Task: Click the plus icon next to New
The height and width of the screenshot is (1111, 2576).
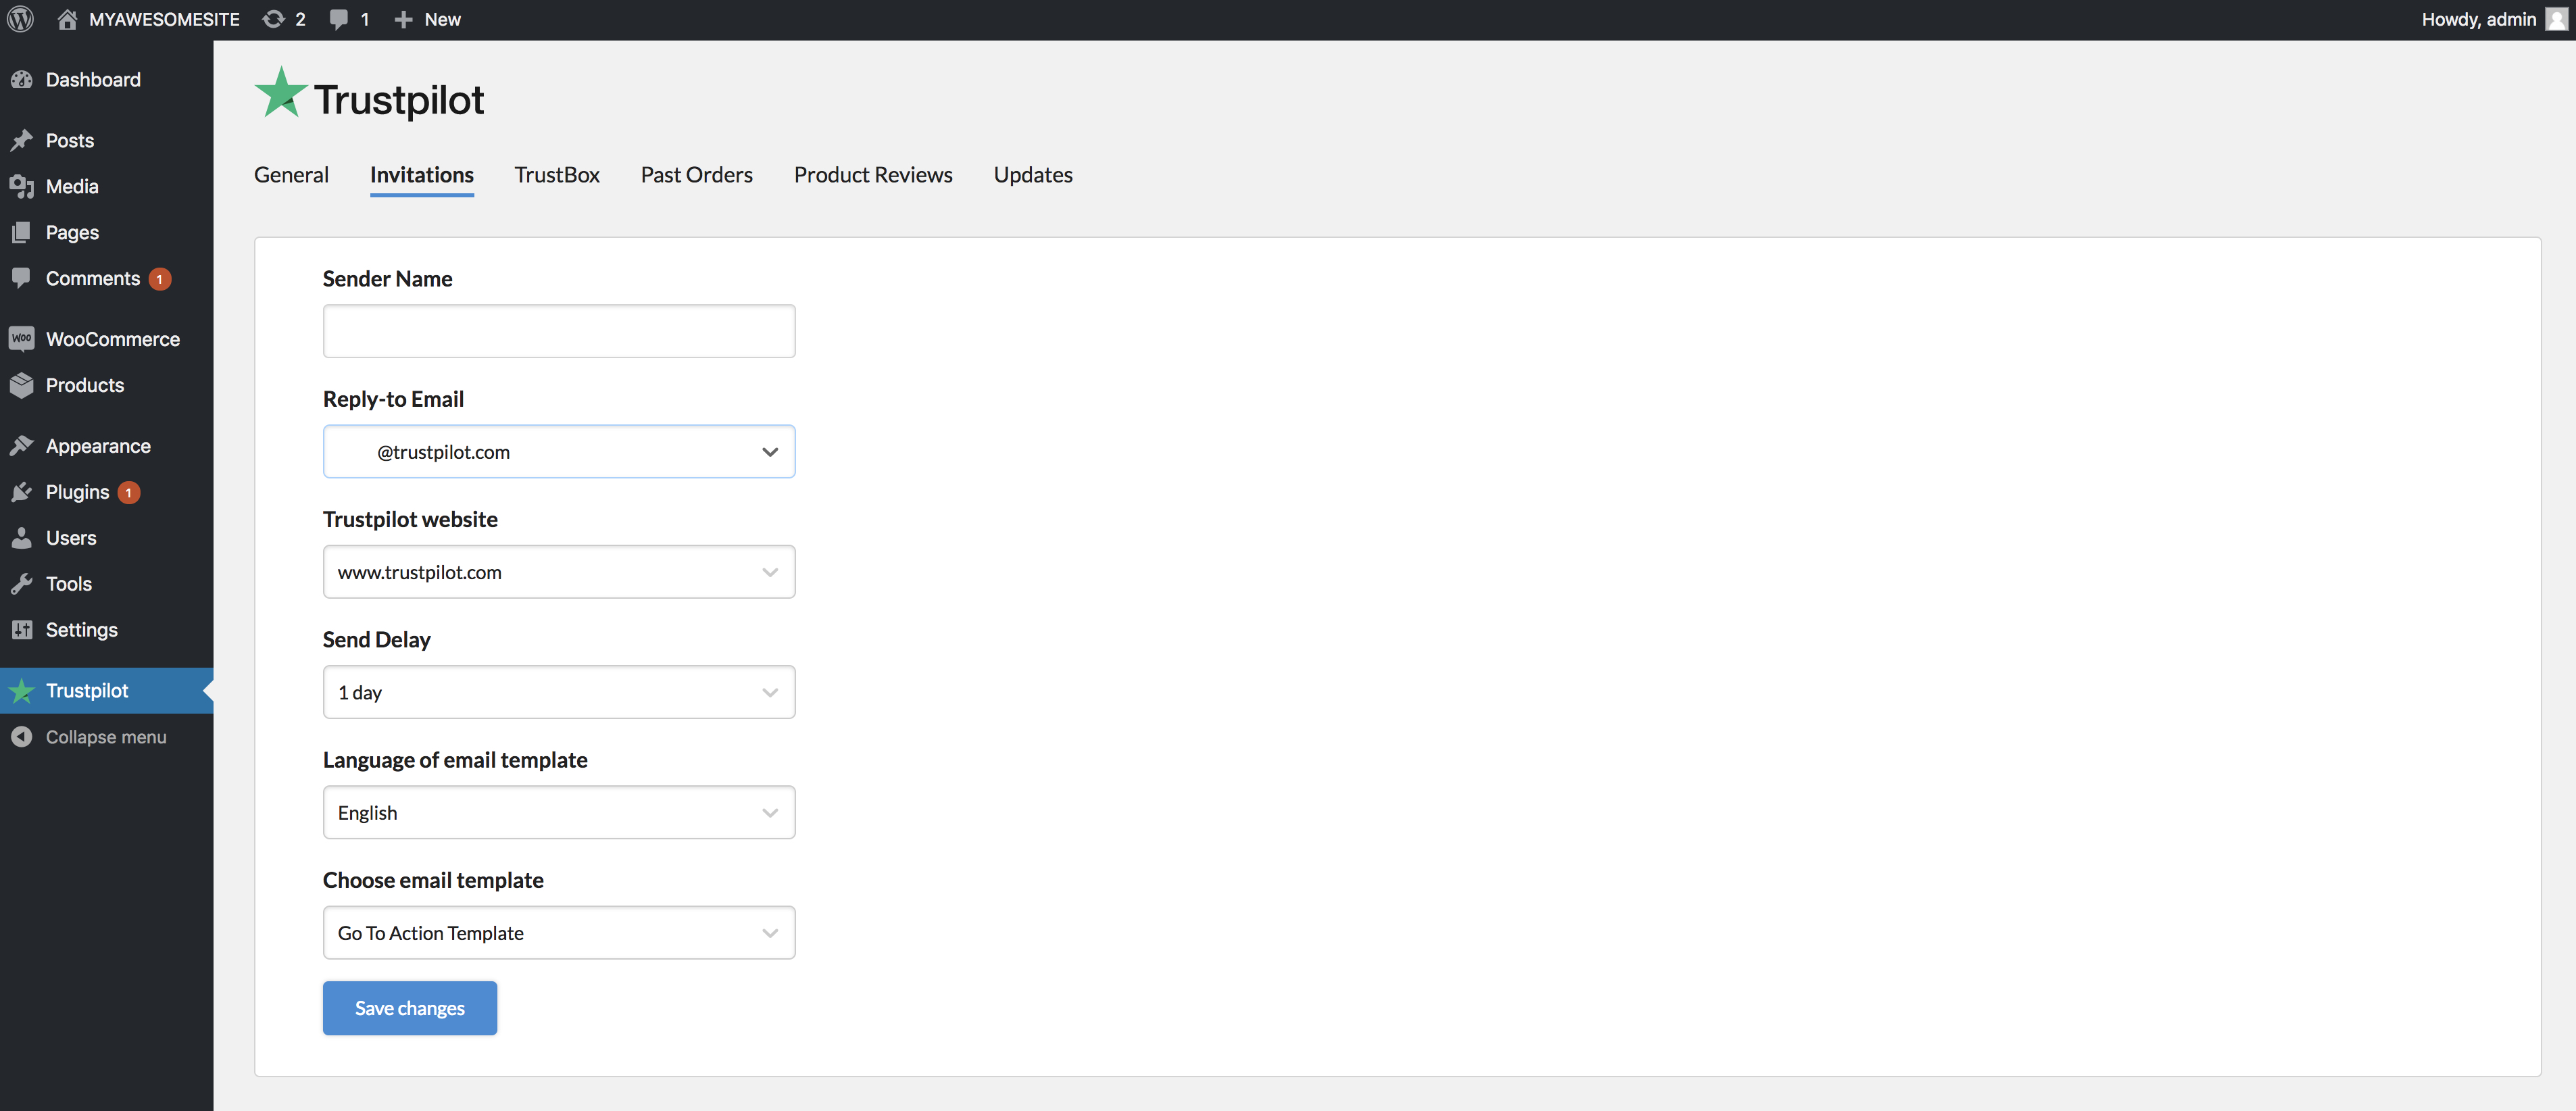Action: pyautogui.click(x=403, y=19)
